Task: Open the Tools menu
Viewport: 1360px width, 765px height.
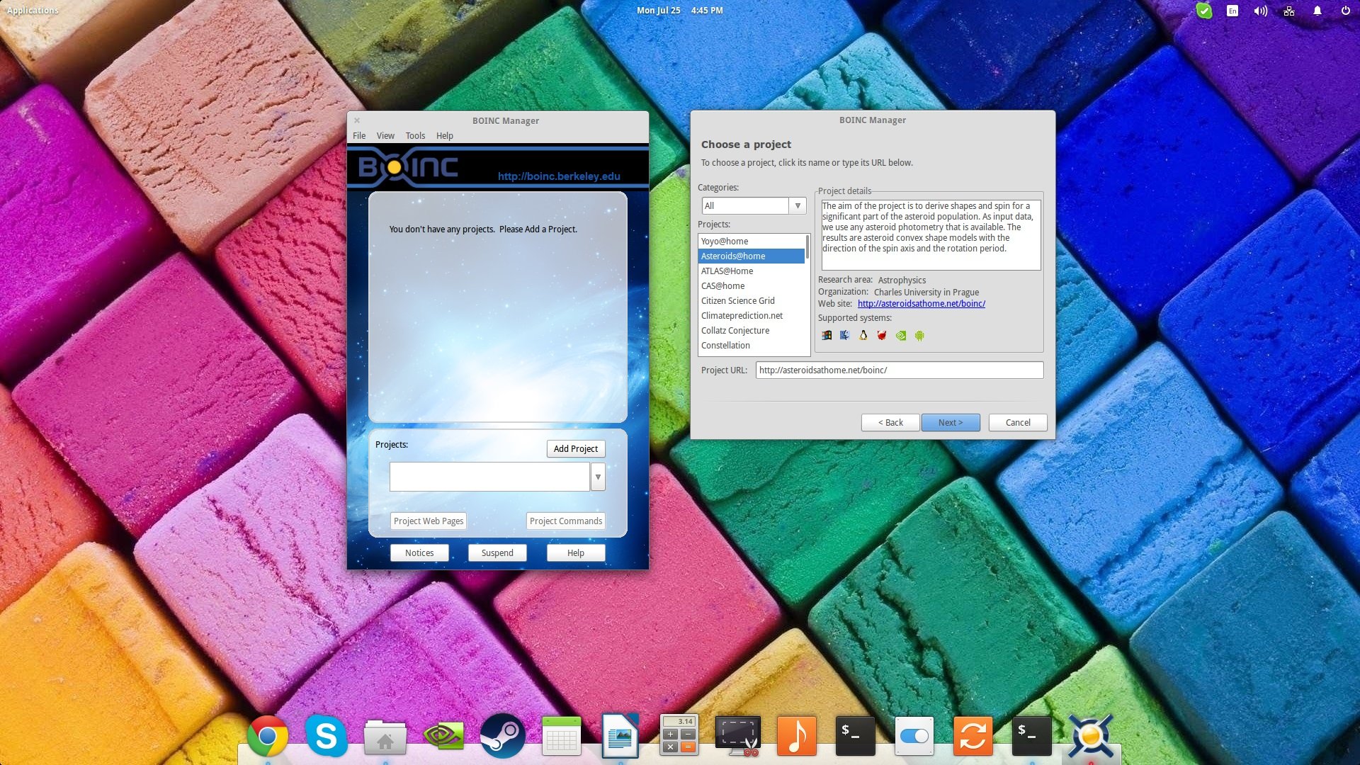Action: coord(415,135)
